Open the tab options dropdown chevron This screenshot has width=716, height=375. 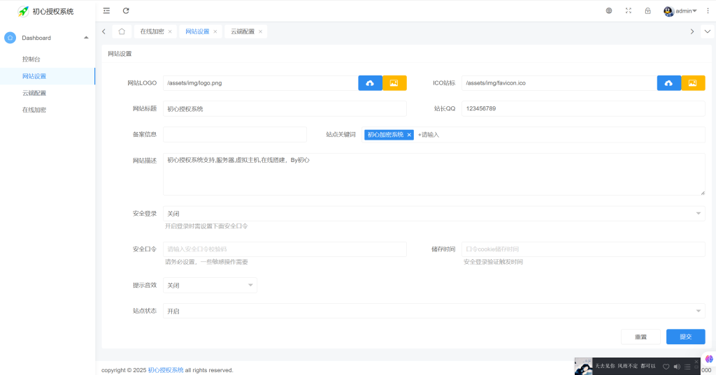[x=708, y=31]
